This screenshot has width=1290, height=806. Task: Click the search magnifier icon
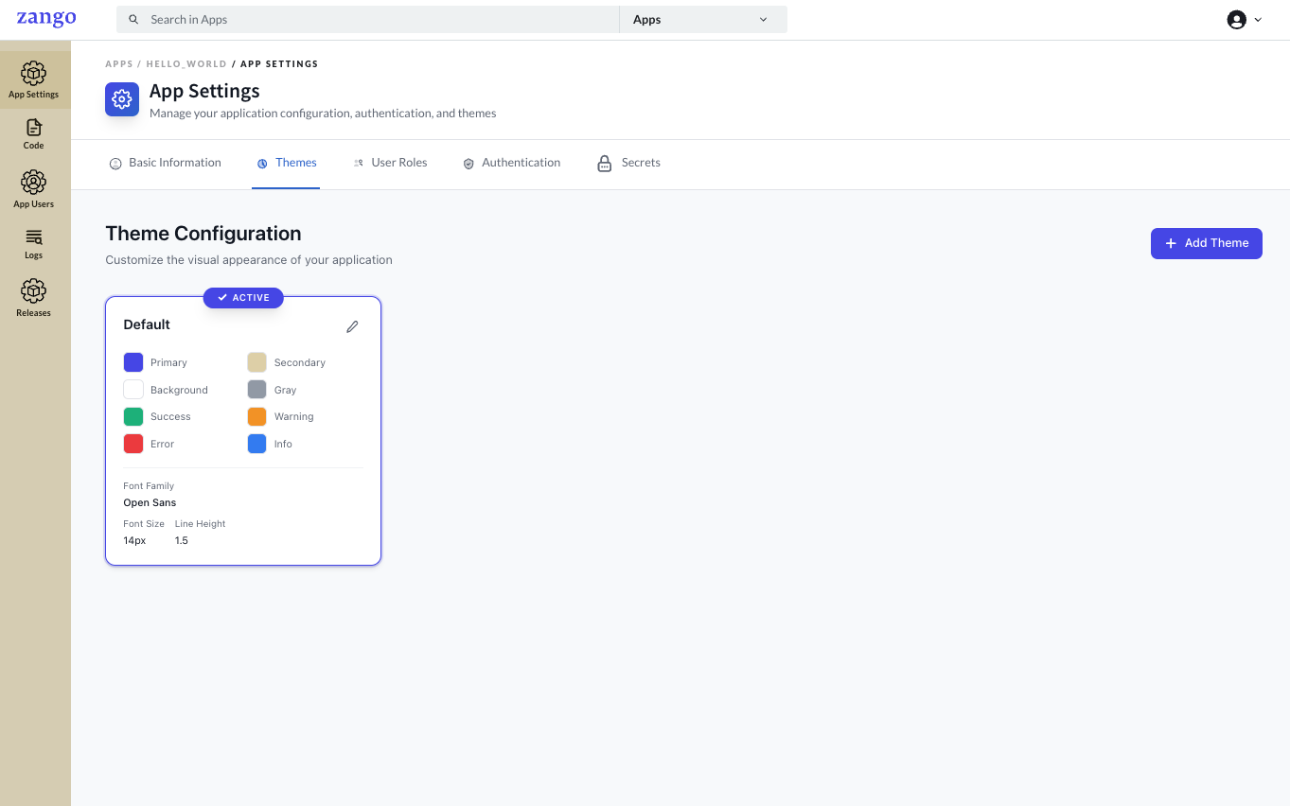coord(133,20)
